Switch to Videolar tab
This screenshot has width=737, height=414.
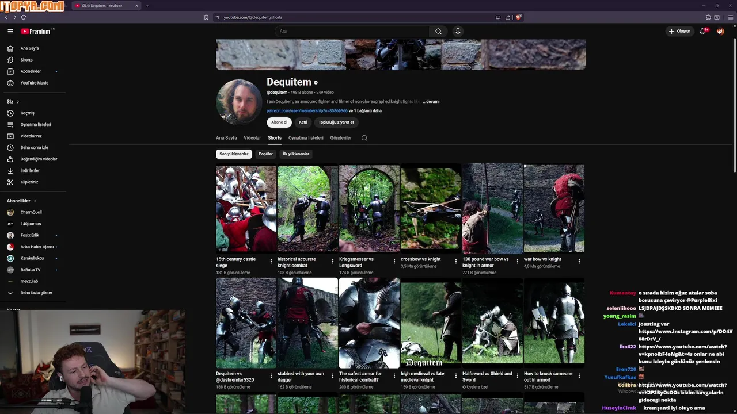pos(252,138)
